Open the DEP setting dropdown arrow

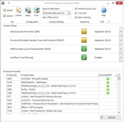pos(121,32)
